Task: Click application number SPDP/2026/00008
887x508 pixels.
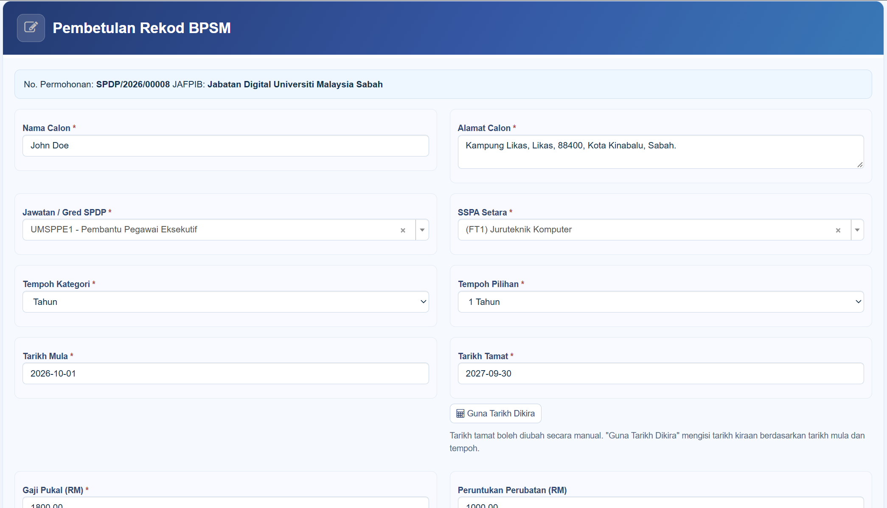Action: click(133, 84)
